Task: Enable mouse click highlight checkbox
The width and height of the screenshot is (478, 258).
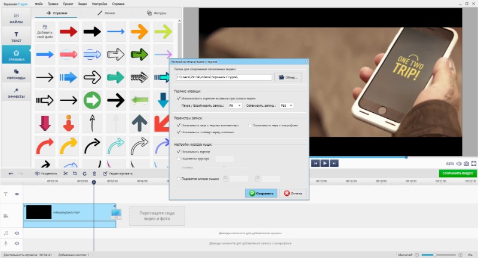Action: point(179,179)
